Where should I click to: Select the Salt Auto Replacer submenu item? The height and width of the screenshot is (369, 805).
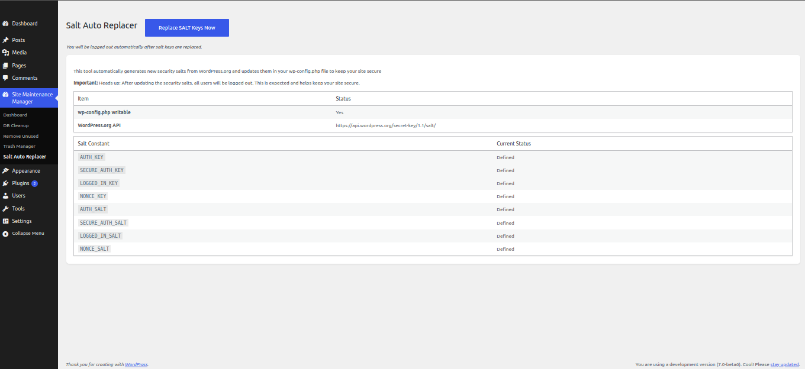click(24, 157)
